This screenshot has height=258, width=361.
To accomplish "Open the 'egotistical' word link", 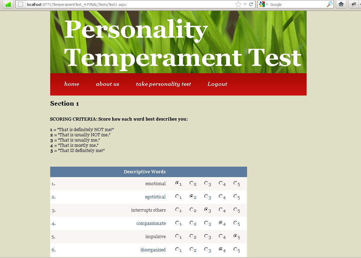I will (155, 197).
